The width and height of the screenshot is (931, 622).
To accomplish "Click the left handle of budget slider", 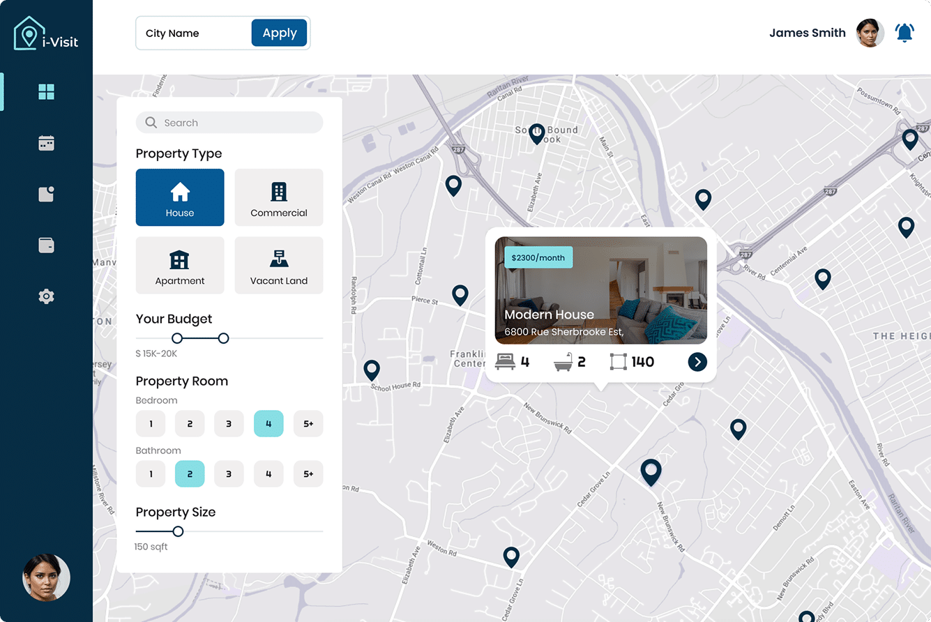I will (x=177, y=338).
